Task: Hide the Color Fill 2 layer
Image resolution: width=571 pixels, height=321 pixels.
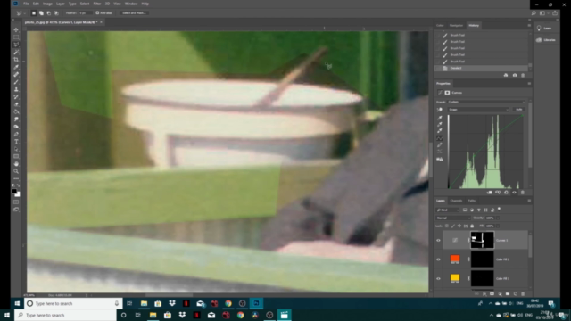Action: point(438,259)
